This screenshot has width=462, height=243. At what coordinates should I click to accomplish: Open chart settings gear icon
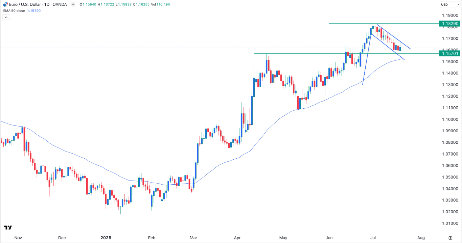pos(451,238)
